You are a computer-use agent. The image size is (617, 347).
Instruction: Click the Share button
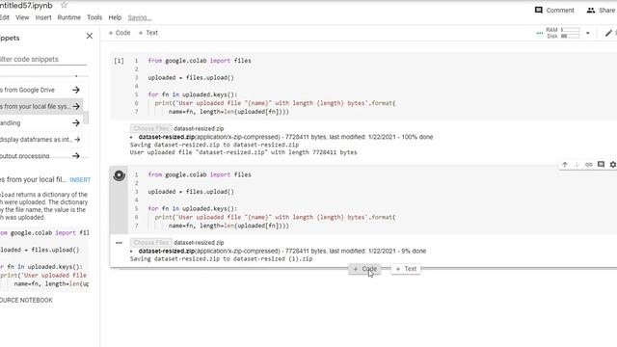pos(601,11)
